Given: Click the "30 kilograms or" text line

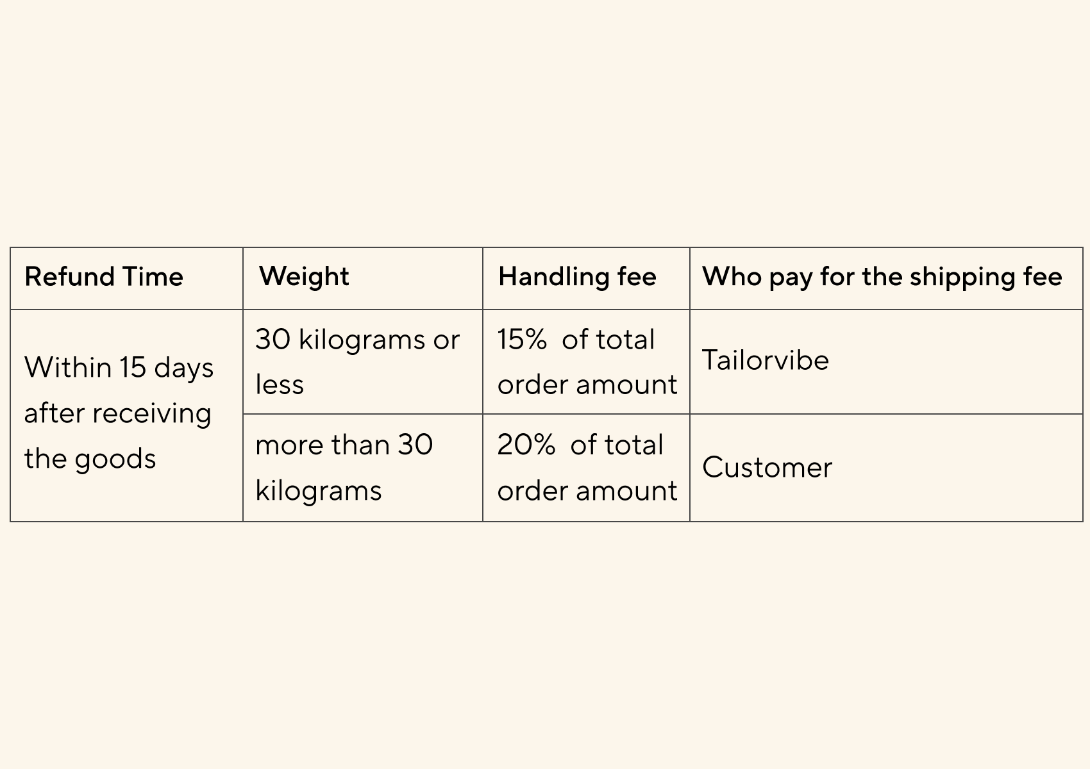Looking at the screenshot, I should [357, 340].
